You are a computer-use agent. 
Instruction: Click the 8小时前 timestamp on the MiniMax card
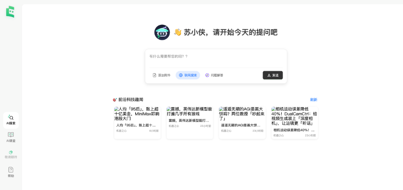click(x=154, y=131)
